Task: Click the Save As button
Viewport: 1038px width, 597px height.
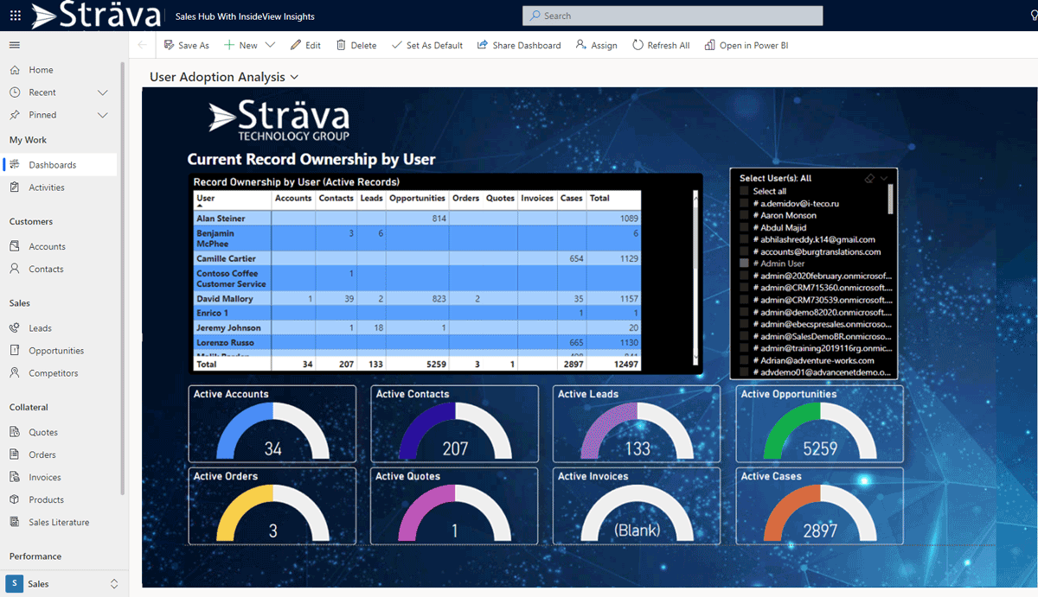Action: (186, 45)
